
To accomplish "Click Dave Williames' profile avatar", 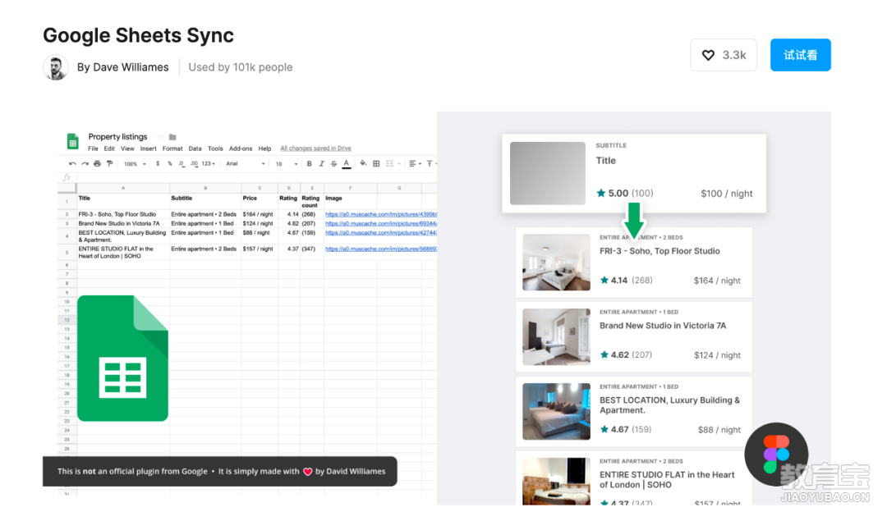I will pos(56,67).
